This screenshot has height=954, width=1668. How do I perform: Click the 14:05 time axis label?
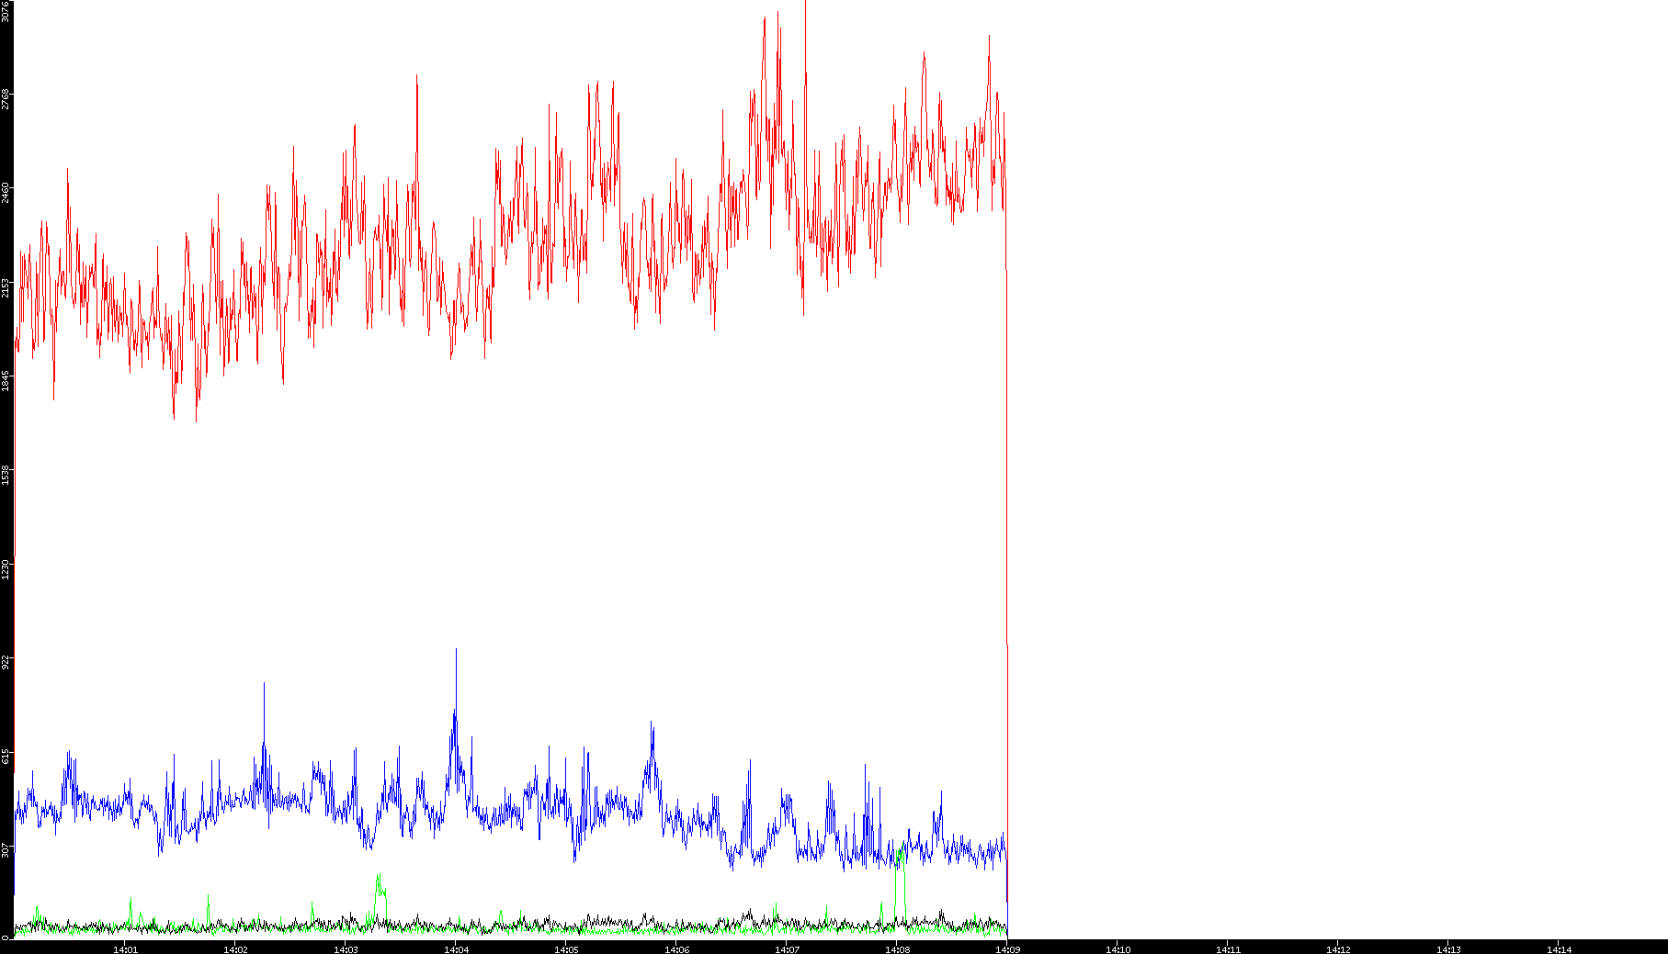pos(566,949)
